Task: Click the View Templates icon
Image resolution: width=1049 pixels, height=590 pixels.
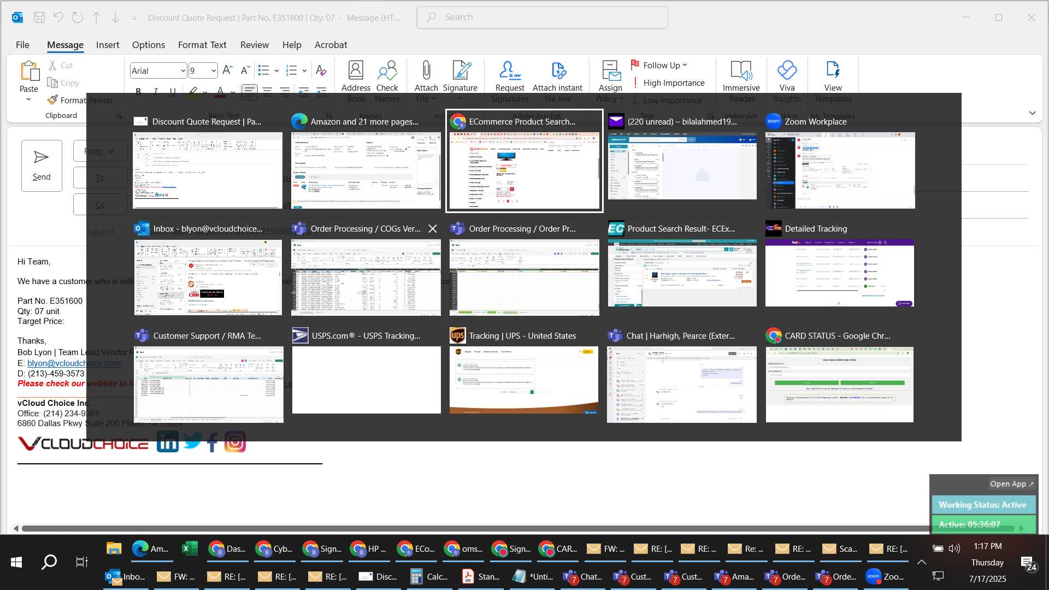Action: (x=833, y=71)
